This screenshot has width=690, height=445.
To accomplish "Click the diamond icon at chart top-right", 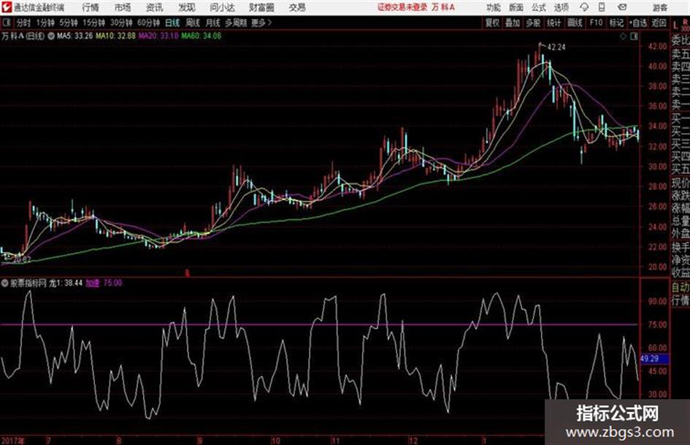I will coord(623,37).
